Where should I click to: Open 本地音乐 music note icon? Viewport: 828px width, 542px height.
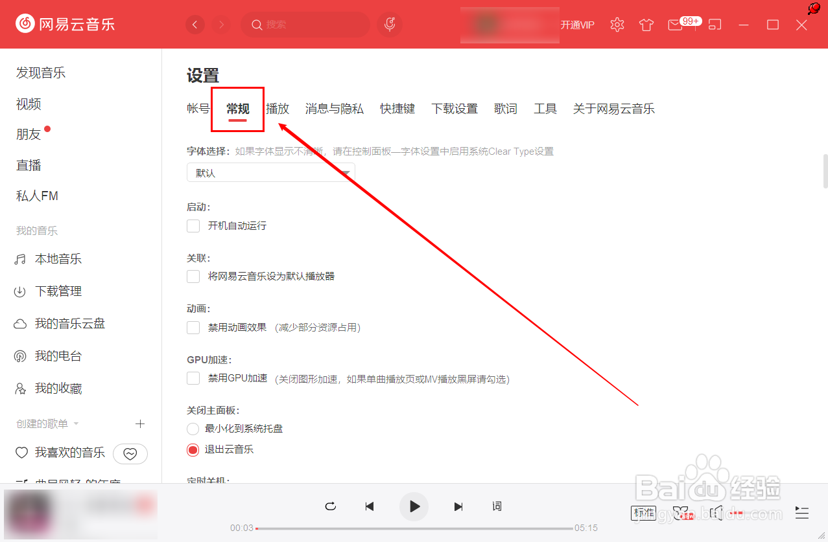[x=20, y=260]
